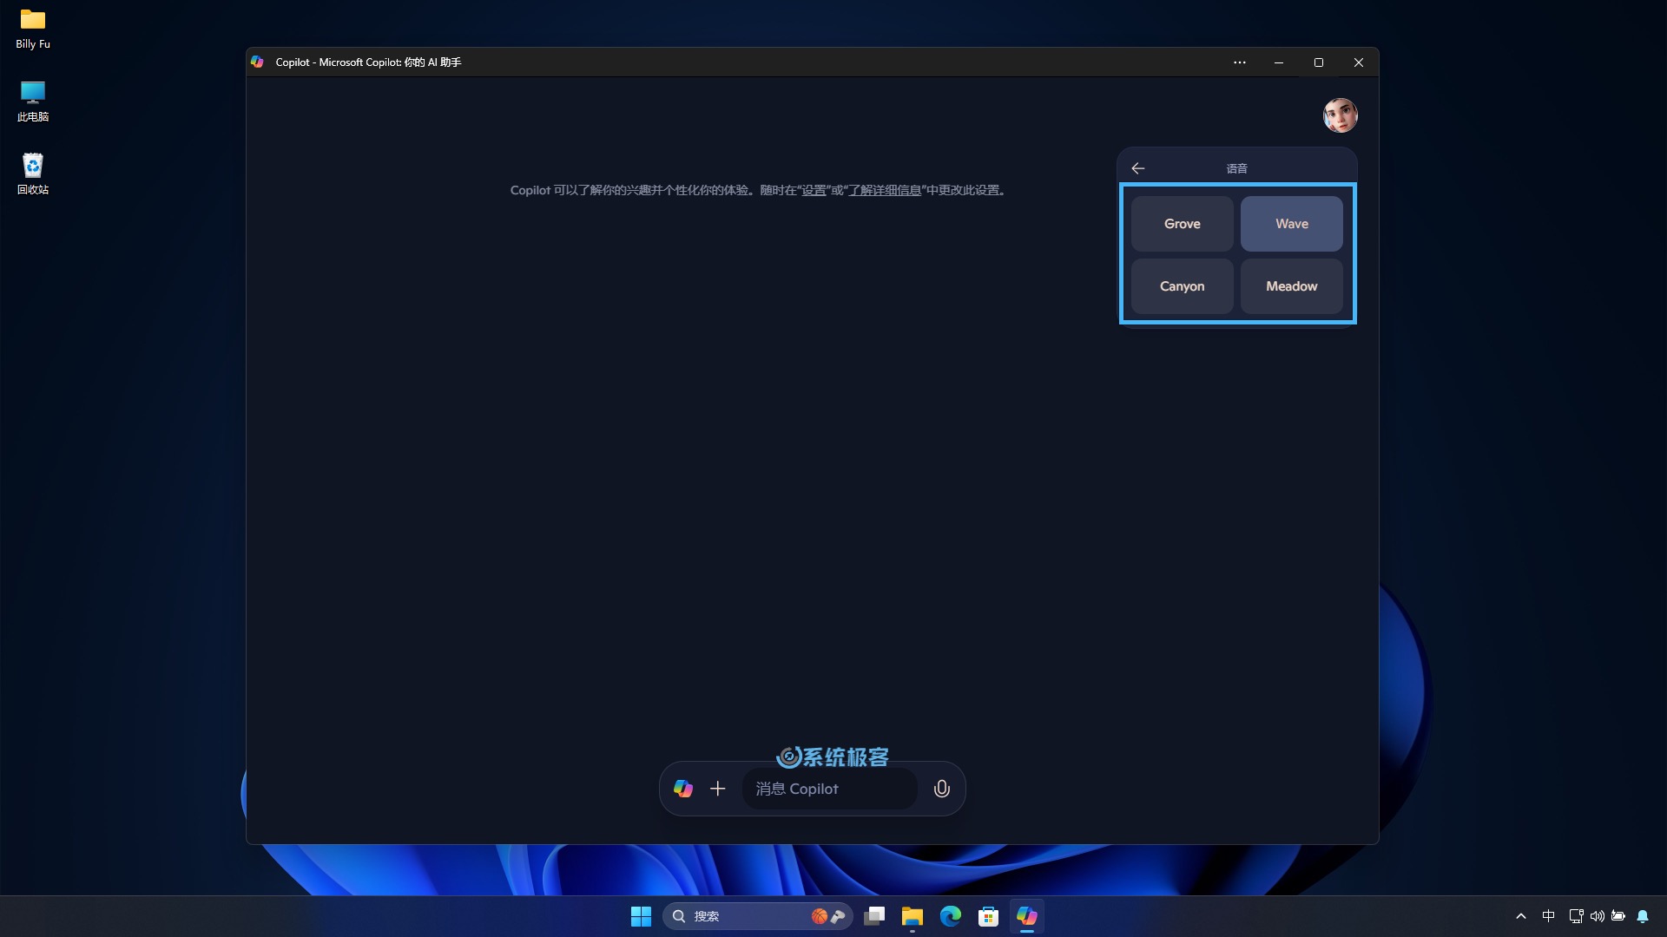The height and width of the screenshot is (937, 1667).
Task: Focus the 消息 Copilot message field
Action: [x=829, y=789]
